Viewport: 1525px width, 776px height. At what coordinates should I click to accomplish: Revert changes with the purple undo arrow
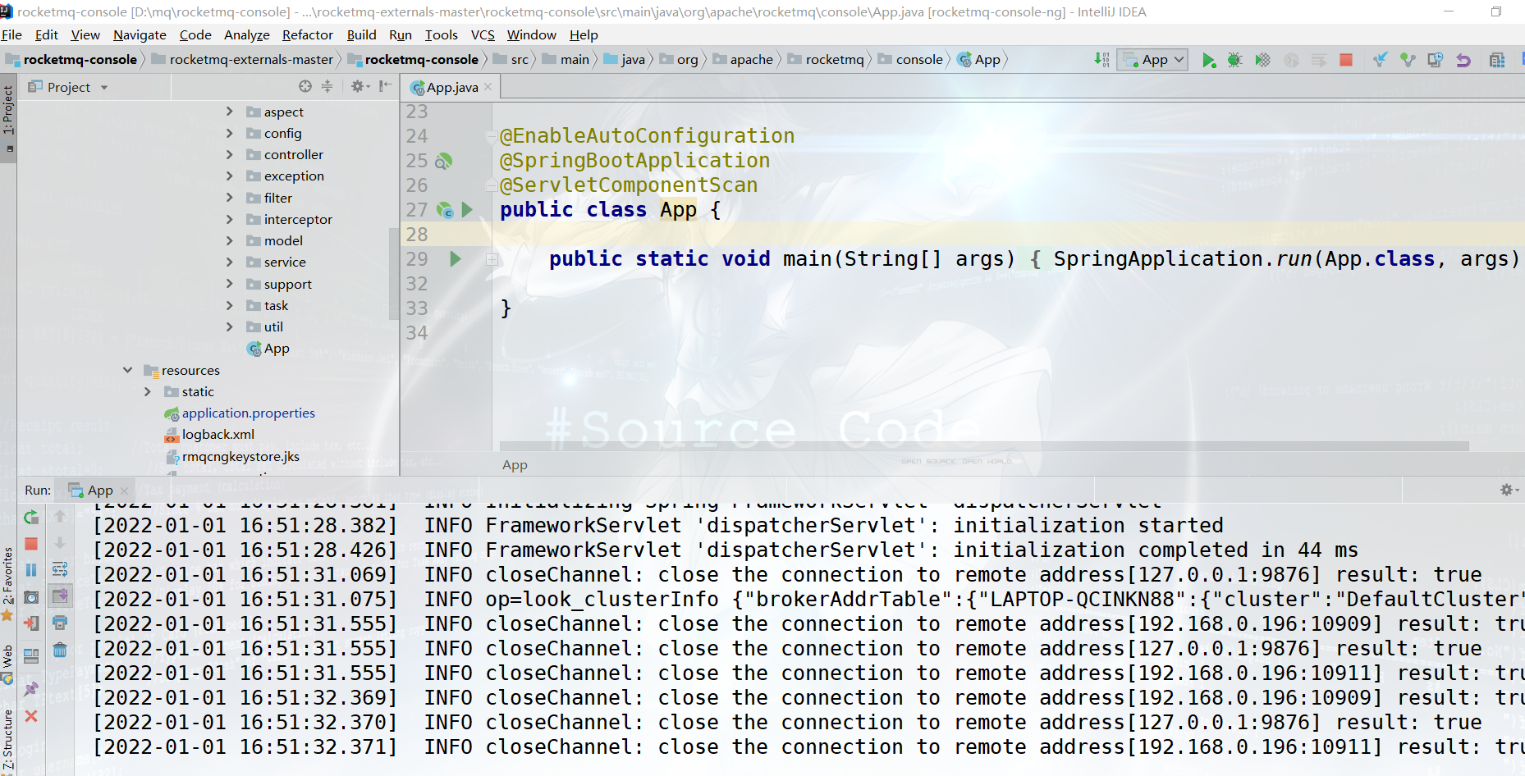coord(1463,60)
